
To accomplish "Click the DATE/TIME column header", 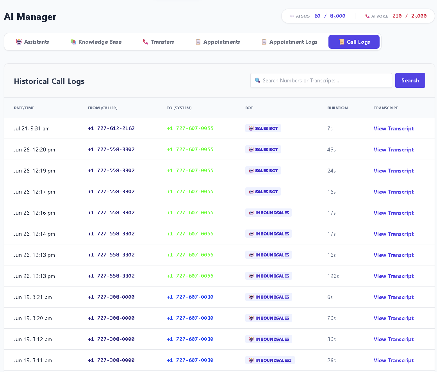I will point(24,108).
